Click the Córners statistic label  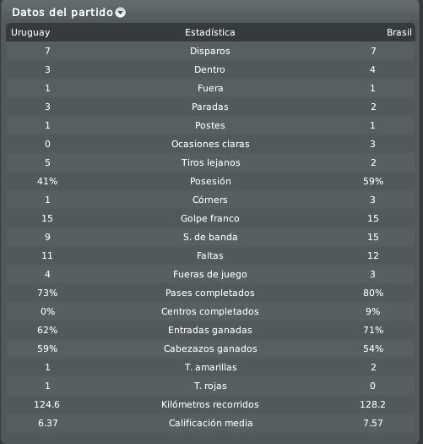209,200
